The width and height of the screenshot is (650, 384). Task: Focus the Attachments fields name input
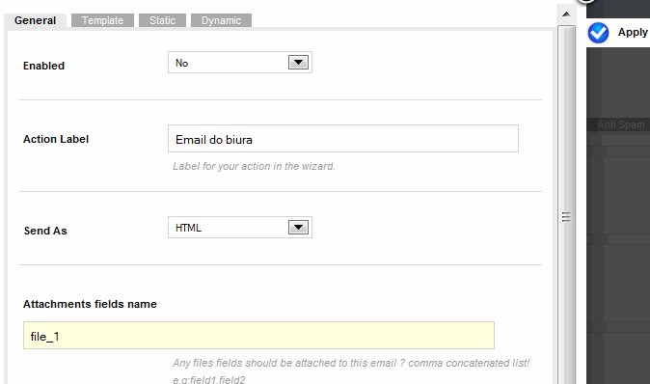pyautogui.click(x=258, y=335)
